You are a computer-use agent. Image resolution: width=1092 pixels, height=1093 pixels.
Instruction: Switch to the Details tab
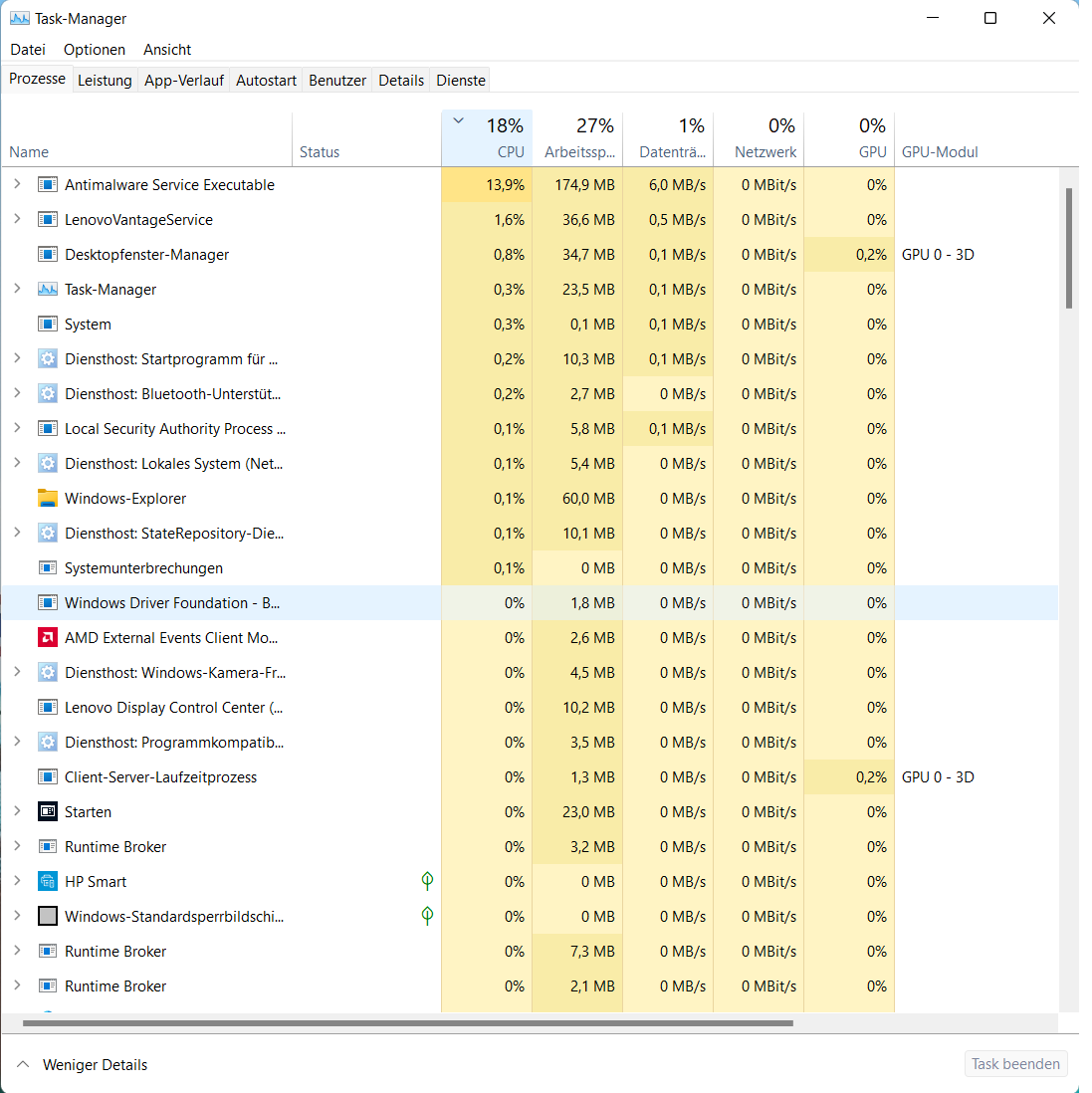(401, 81)
